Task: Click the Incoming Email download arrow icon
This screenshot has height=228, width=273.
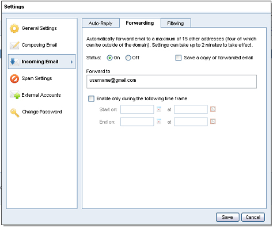Action: coord(14,62)
